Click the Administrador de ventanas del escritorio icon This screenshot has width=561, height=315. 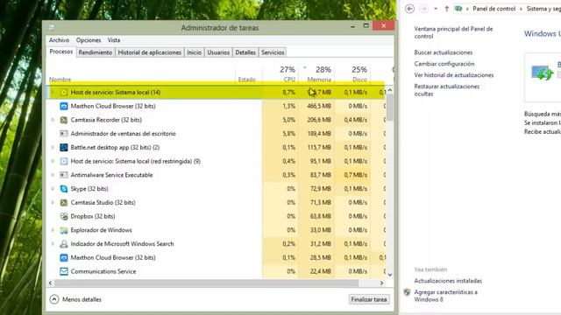pyautogui.click(x=64, y=134)
